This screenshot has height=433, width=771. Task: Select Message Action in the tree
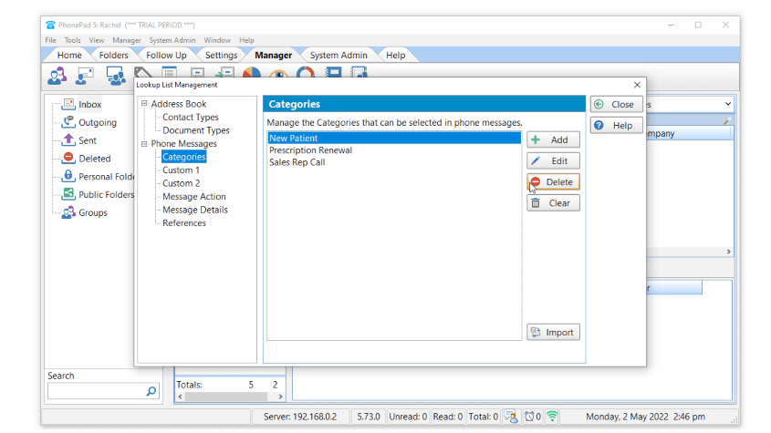click(x=194, y=197)
